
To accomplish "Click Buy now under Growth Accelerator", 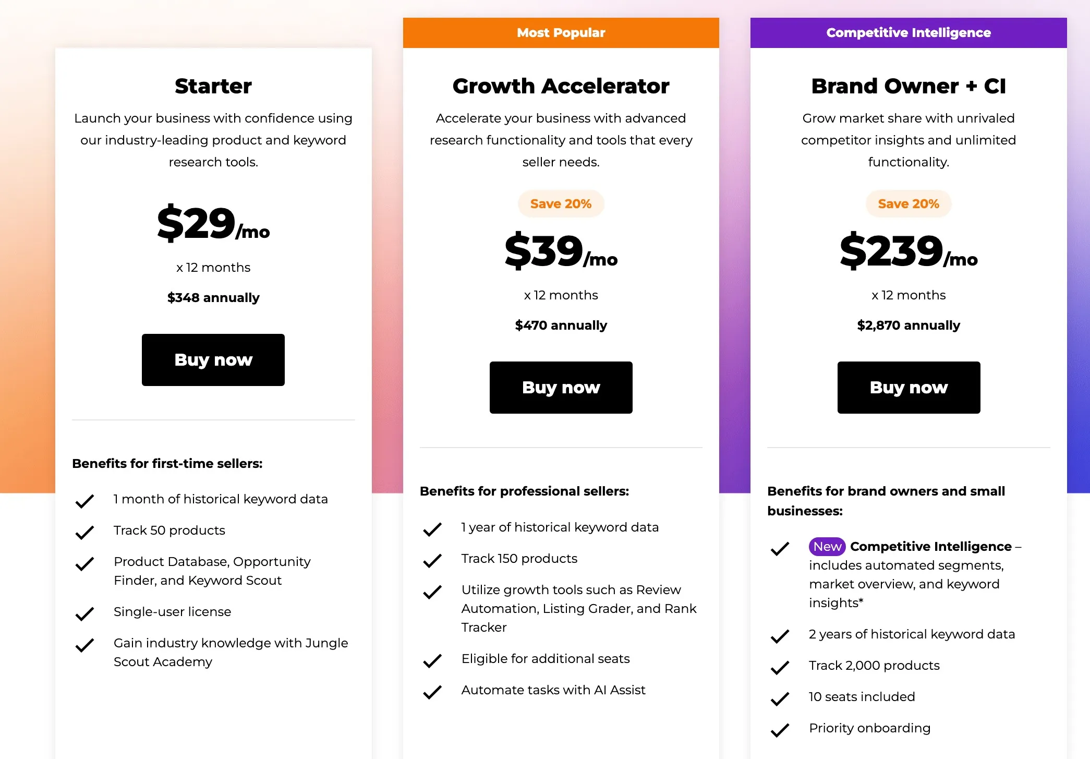I will click(561, 387).
